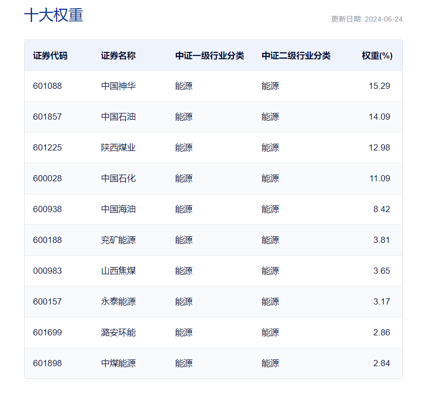This screenshot has width=425, height=398.
Task: Click stock code 600188
Action: click(47, 240)
